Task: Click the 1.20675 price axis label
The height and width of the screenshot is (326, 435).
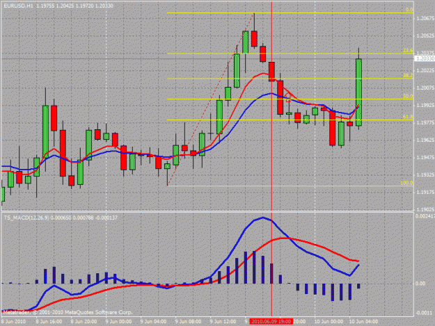Action: click(425, 18)
